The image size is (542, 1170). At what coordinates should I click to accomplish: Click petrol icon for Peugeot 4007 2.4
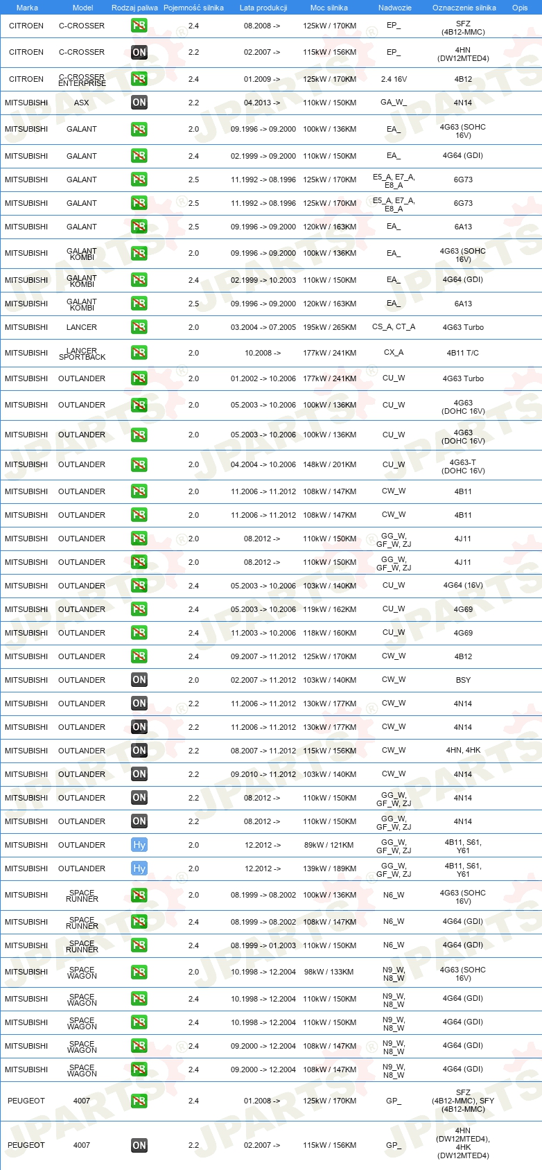click(139, 1101)
